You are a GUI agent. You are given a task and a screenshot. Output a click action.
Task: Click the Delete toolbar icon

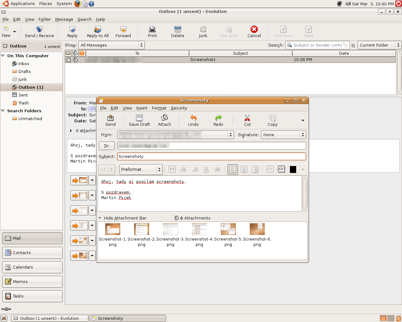(x=177, y=32)
